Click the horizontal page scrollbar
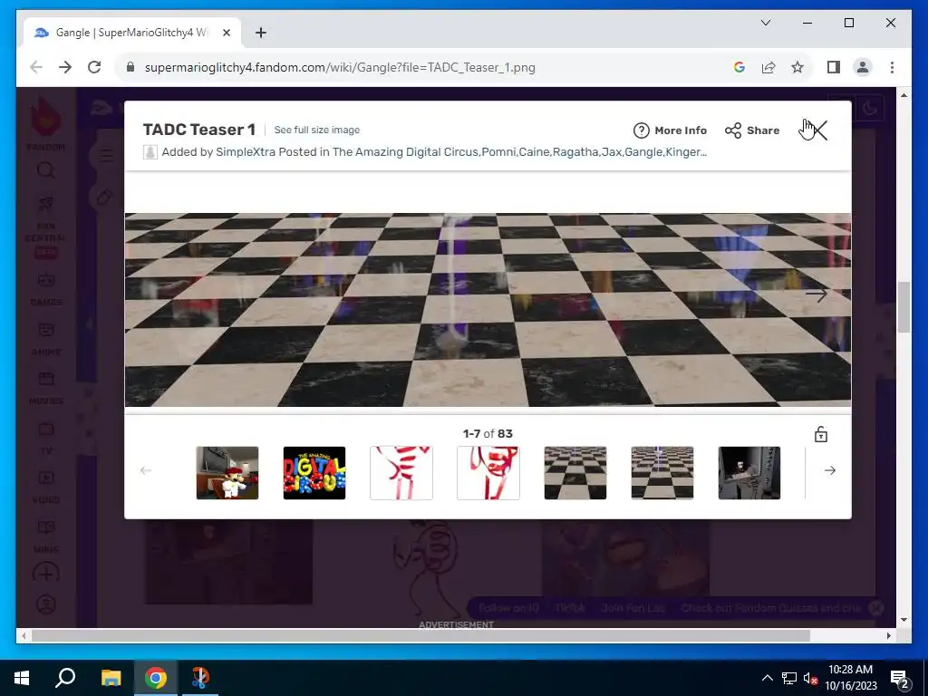 click(420, 635)
